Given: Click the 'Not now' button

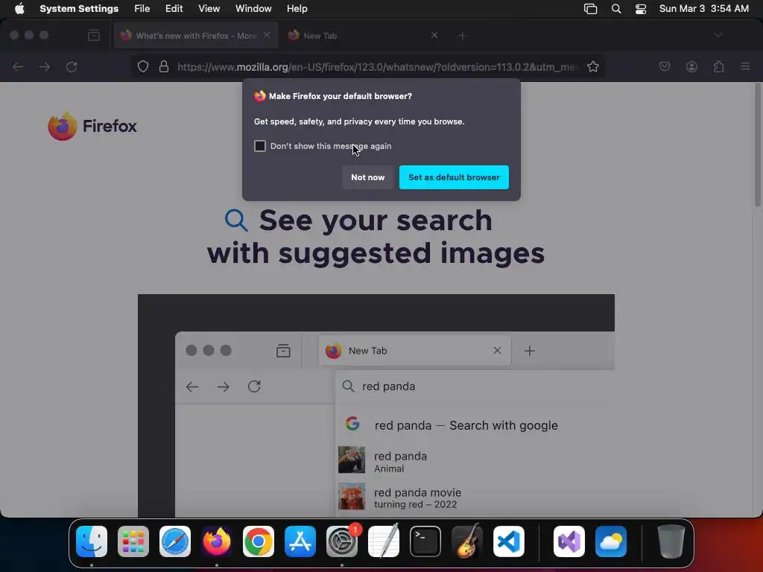Looking at the screenshot, I should click(367, 177).
